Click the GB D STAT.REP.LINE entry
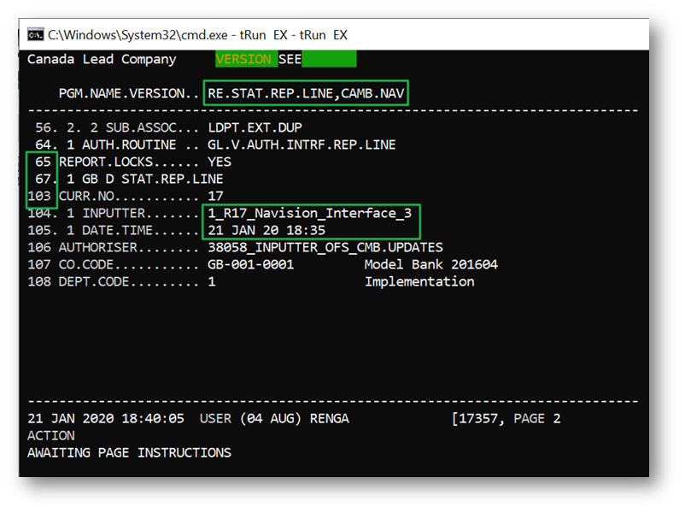685x513 pixels. click(x=144, y=179)
